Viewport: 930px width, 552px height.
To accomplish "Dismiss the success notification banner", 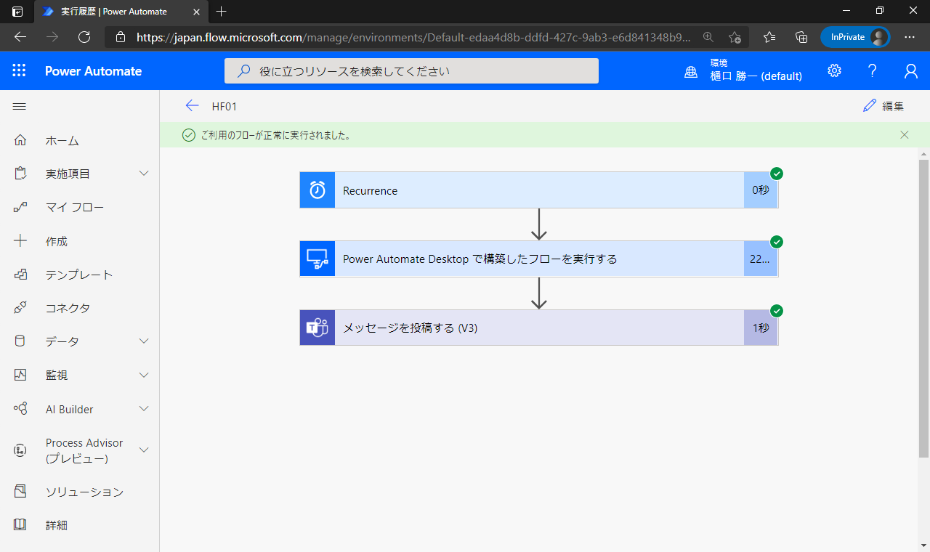I will tap(905, 134).
